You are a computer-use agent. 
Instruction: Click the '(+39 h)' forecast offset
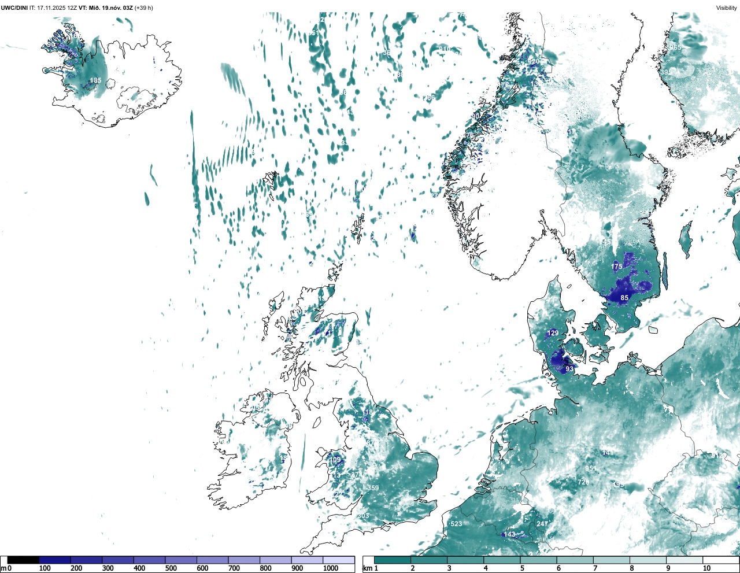pos(144,8)
